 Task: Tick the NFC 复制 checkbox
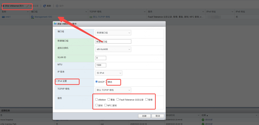(105, 105)
